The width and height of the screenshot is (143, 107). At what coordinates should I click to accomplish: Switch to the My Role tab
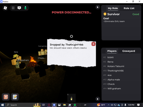113,8
